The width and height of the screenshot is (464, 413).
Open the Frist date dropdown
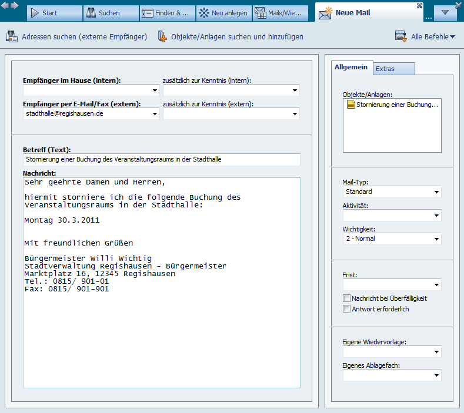pos(436,285)
